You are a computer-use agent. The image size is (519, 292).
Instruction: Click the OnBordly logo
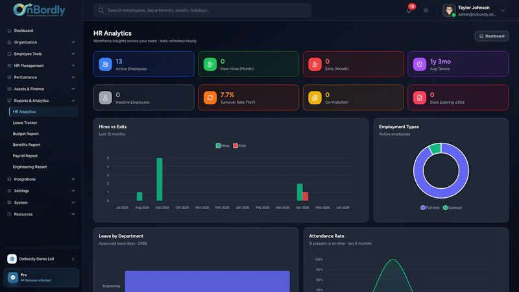(39, 10)
